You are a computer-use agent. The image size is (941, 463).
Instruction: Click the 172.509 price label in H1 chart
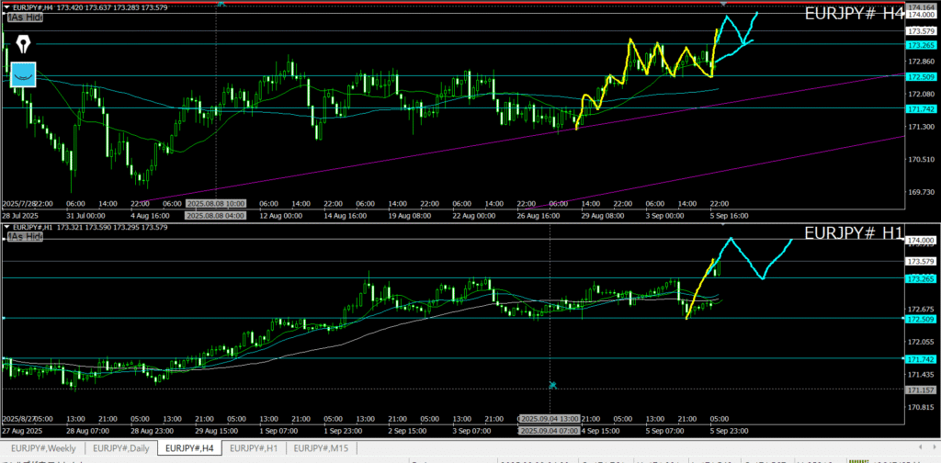point(921,319)
